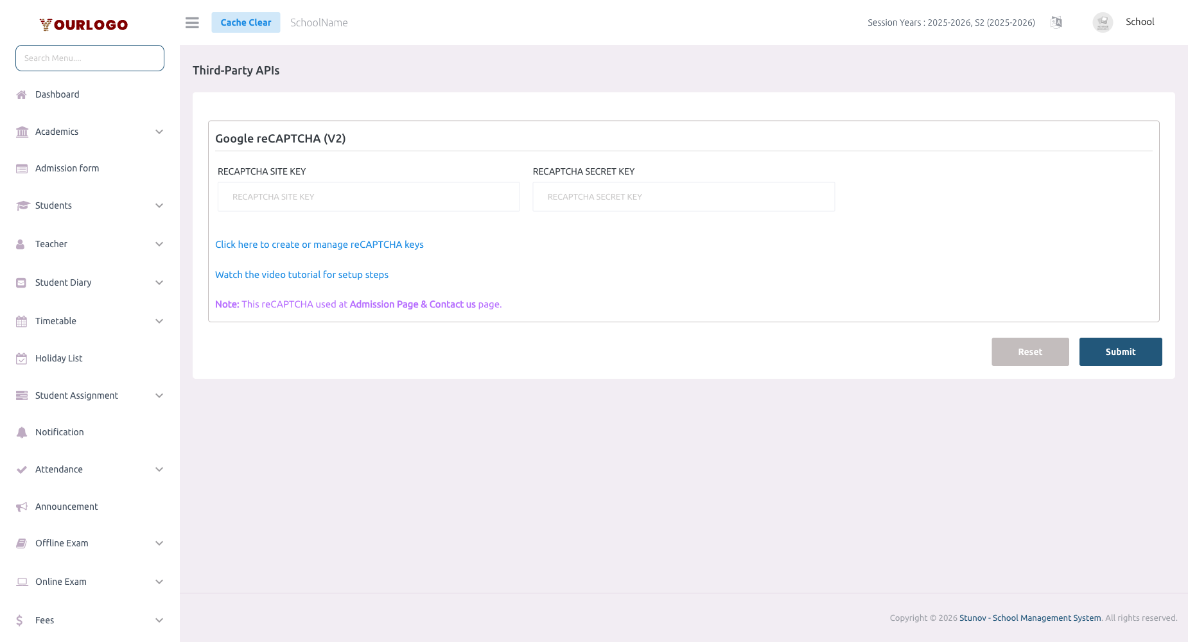Screen dimensions: 1188x642
Task: Watch the video tutorial for setup steps
Action: click(x=302, y=274)
